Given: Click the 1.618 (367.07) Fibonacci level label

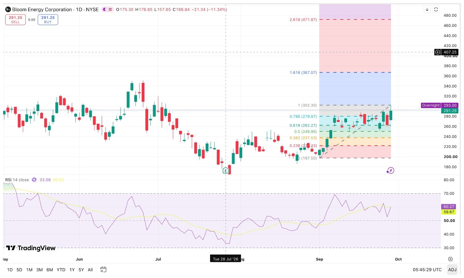Looking at the screenshot, I should click(303, 73).
